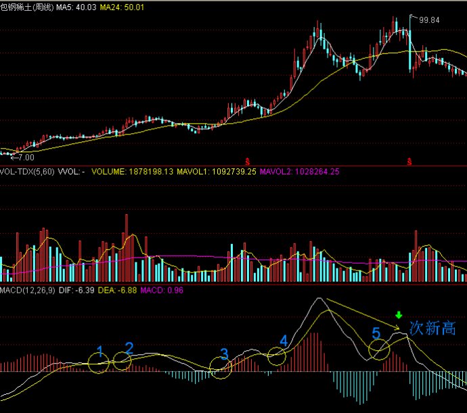Click the blue 次新高 annotation text
Viewport: 467px width, 413px height.
(x=432, y=329)
